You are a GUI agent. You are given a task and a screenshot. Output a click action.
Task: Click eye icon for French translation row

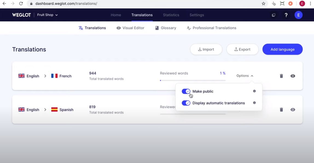[293, 76]
